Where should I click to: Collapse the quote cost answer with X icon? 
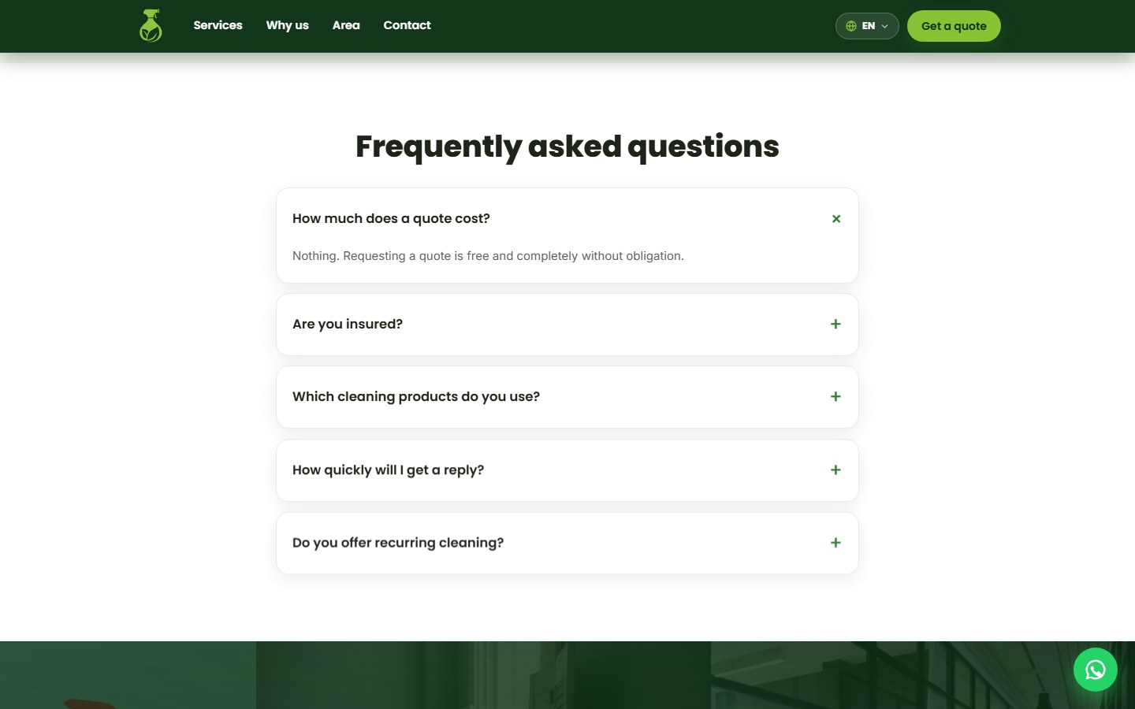(x=836, y=219)
